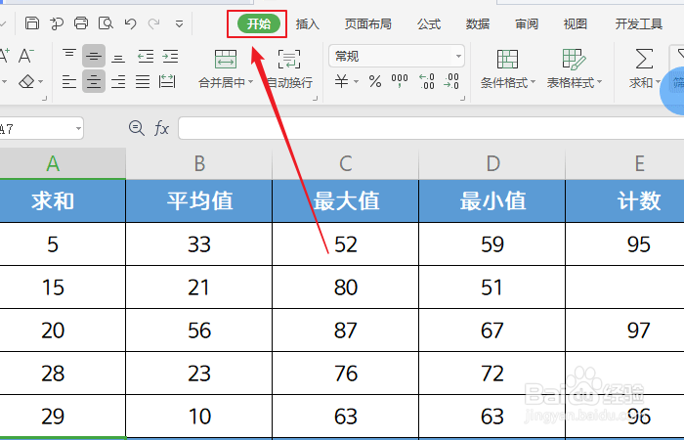Apply percent style format
Viewport: 684px width, 440px height.
pyautogui.click(x=375, y=81)
